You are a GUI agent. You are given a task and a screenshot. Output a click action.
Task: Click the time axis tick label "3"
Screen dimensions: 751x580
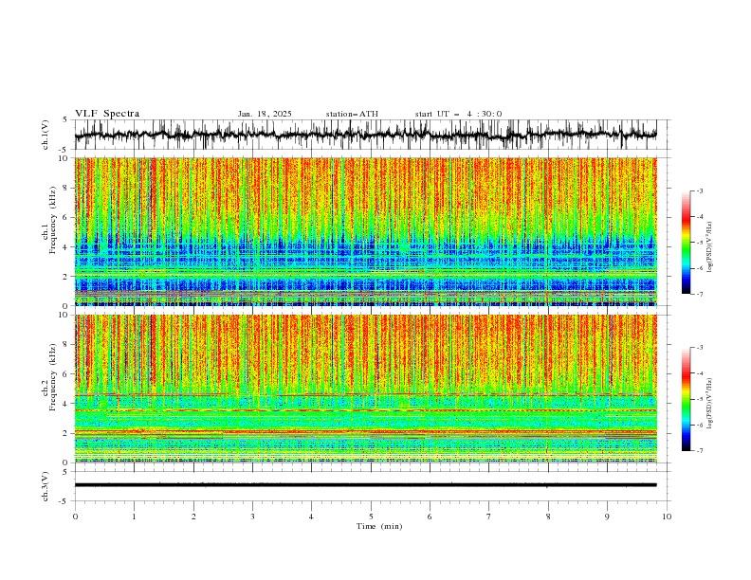[x=252, y=517]
